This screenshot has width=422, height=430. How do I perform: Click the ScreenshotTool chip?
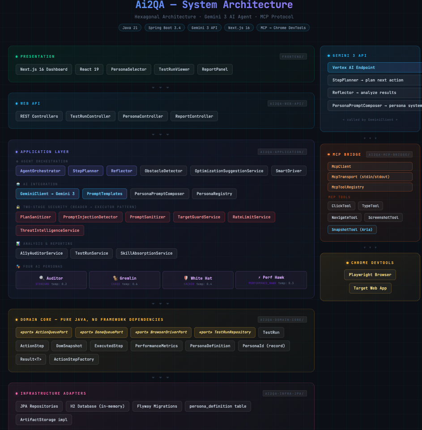click(x=384, y=217)
